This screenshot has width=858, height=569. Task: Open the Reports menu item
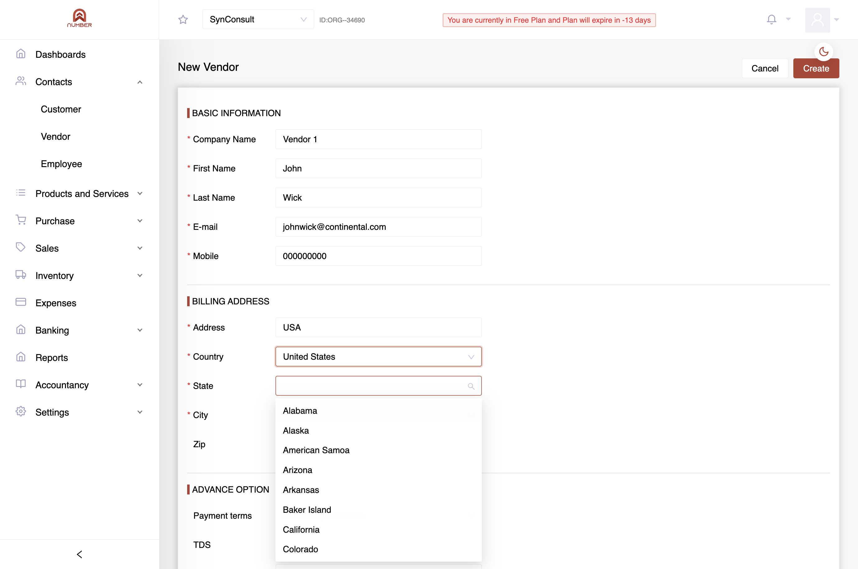click(52, 358)
